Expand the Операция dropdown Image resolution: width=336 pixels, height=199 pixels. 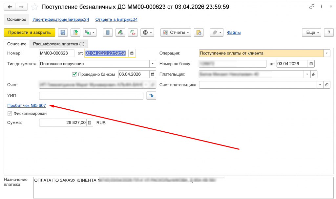pos(327,53)
